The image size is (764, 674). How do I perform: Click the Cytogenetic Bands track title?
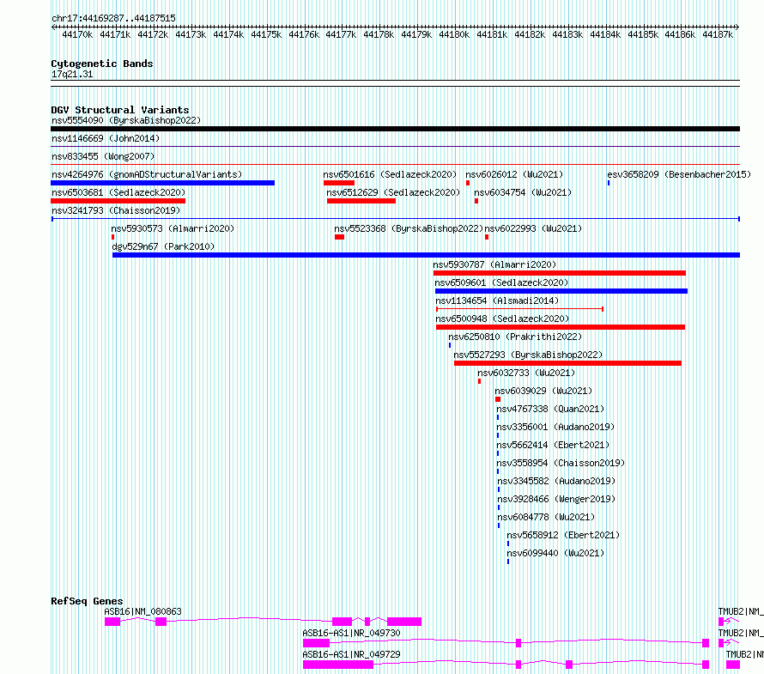pyautogui.click(x=102, y=64)
